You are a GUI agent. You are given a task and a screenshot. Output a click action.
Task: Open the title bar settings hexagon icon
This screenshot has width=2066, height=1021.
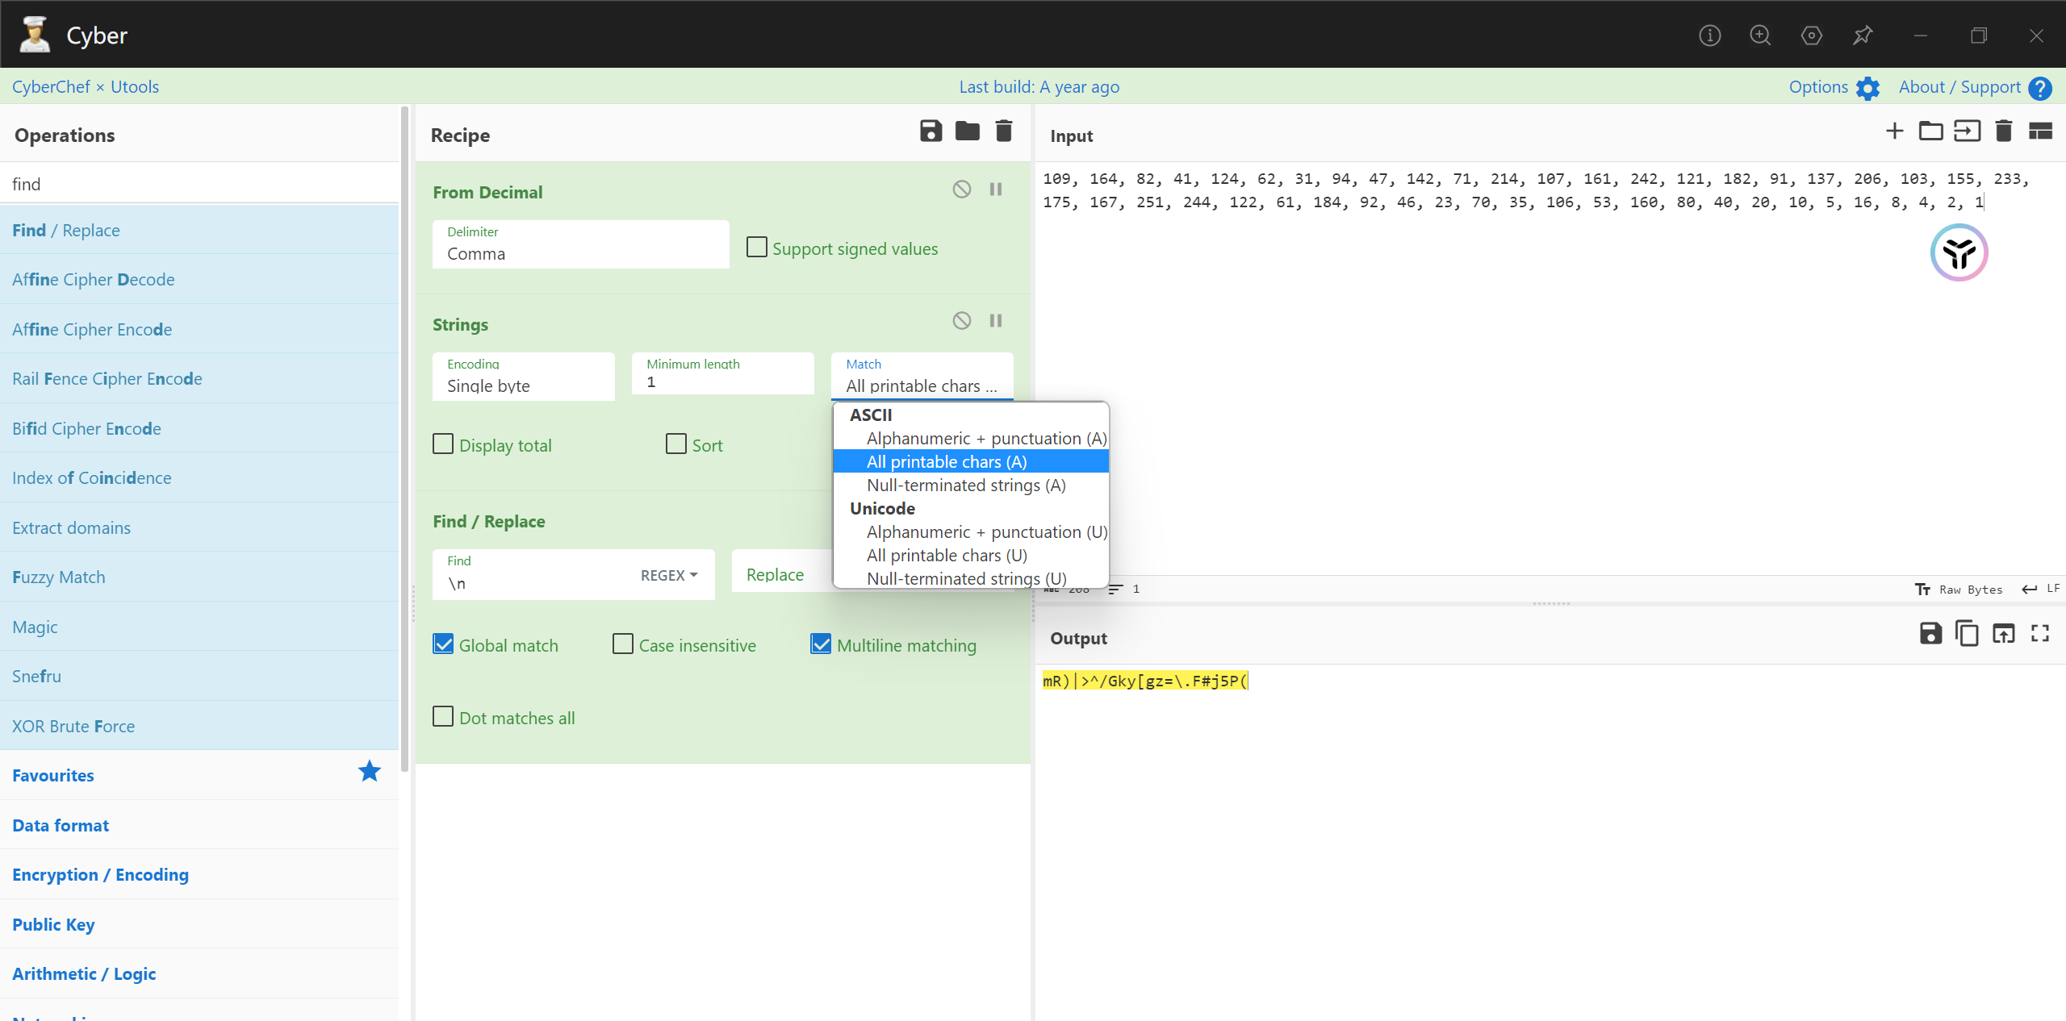1812,35
